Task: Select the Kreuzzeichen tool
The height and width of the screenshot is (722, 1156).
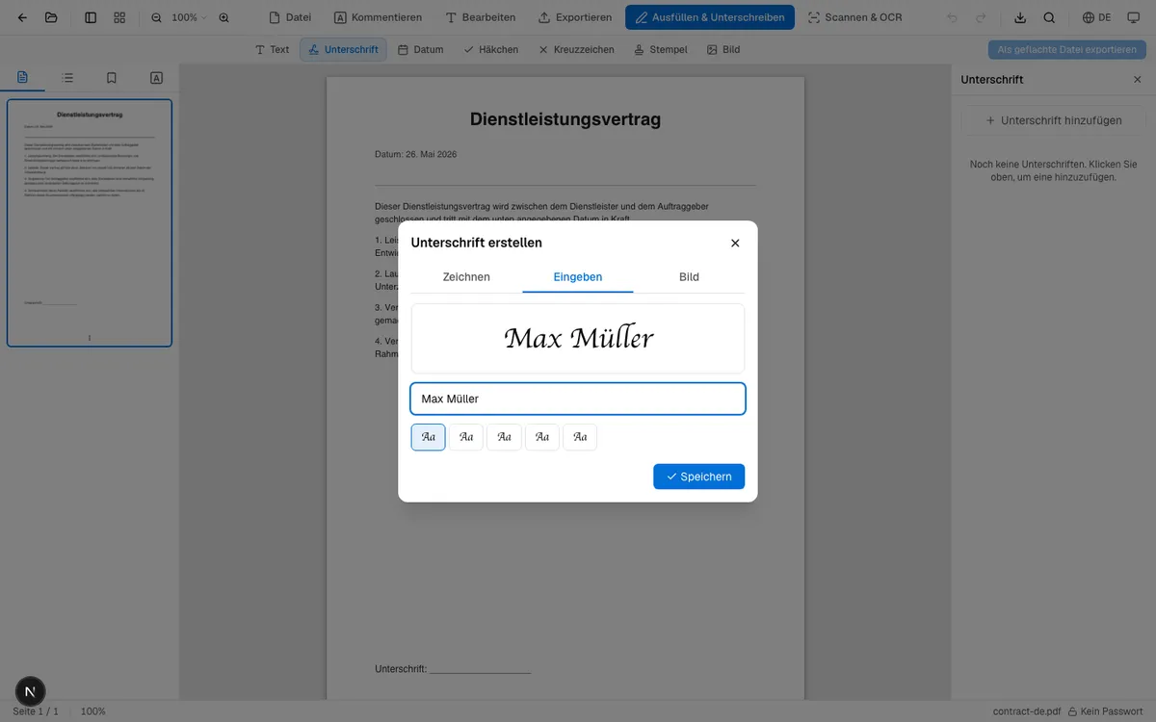Action: coord(576,49)
